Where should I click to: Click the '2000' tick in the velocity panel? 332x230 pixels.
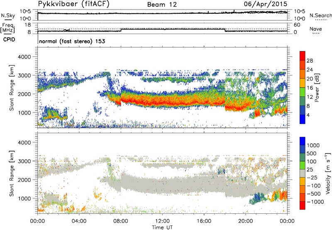pos(24,180)
